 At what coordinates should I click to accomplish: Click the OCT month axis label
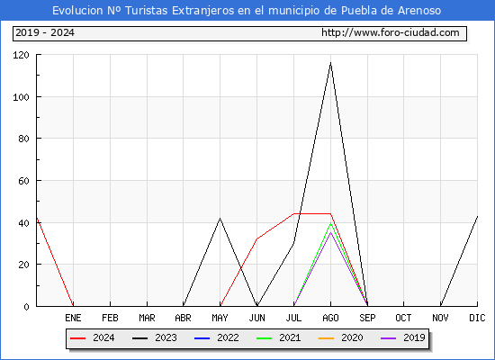[x=403, y=318]
